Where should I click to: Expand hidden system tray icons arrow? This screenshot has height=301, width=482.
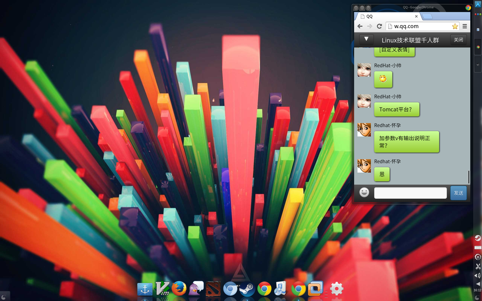(478, 284)
